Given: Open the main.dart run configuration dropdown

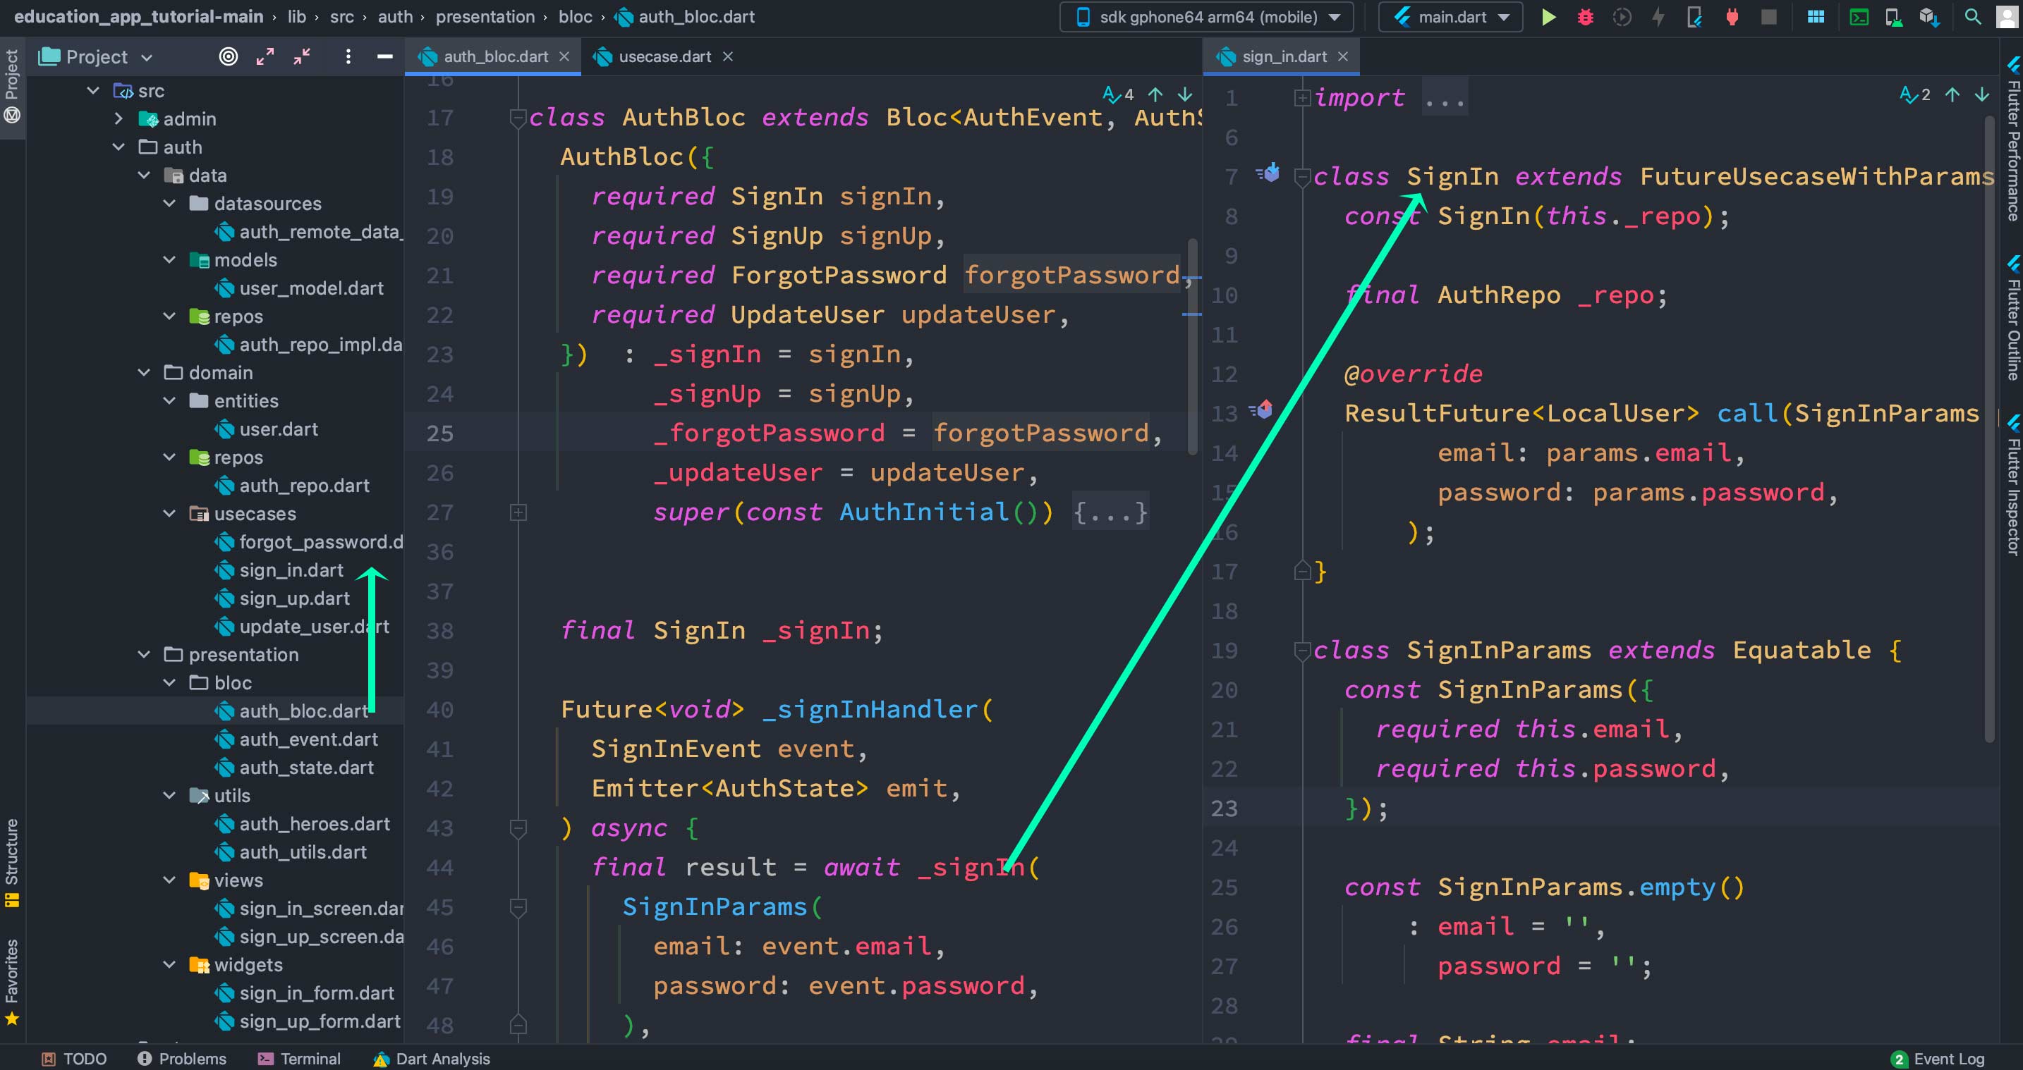Looking at the screenshot, I should coord(1450,18).
